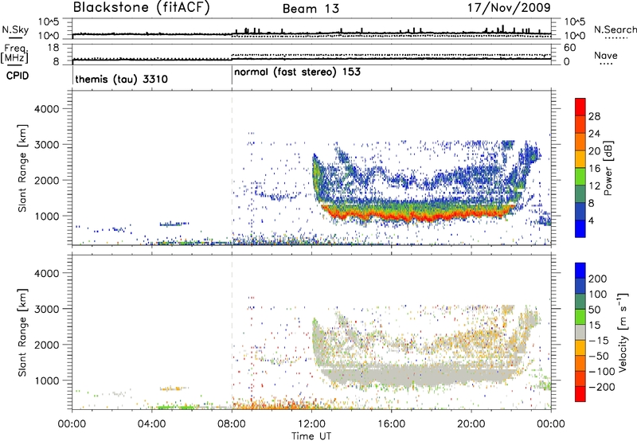Click the '16:00' time axis label
The width and height of the screenshot is (637, 441).
(391, 424)
